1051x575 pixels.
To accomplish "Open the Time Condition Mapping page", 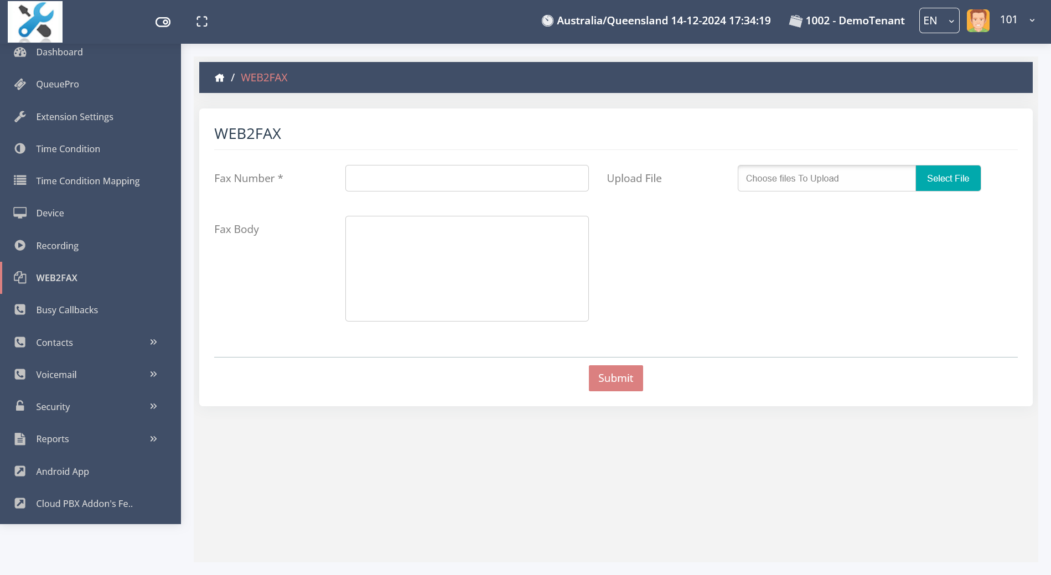I will 87,181.
